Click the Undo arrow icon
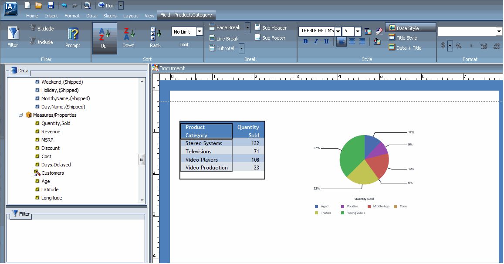The image size is (504, 264). [x=64, y=5]
